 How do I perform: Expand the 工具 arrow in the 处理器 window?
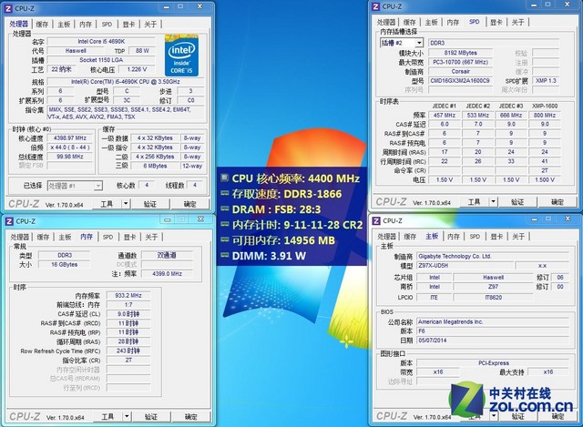(126, 204)
